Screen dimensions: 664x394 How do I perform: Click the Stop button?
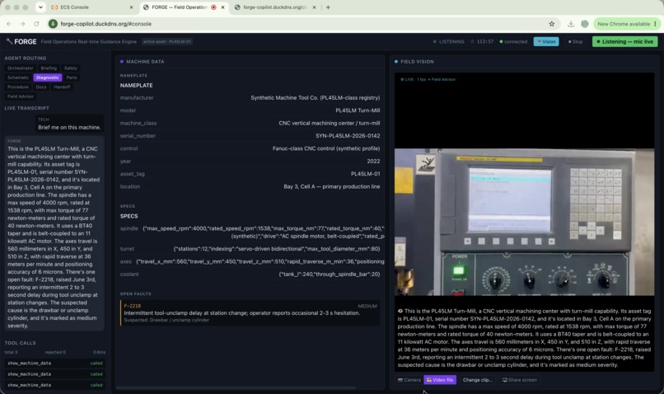click(x=575, y=41)
